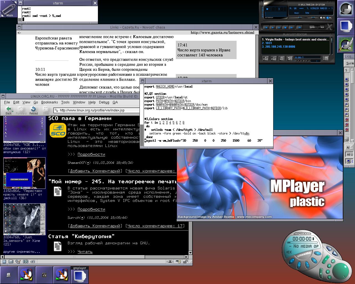Click SEL ALL in Playlist Editor
This screenshot has height=284, width=355.
coord(282,58)
